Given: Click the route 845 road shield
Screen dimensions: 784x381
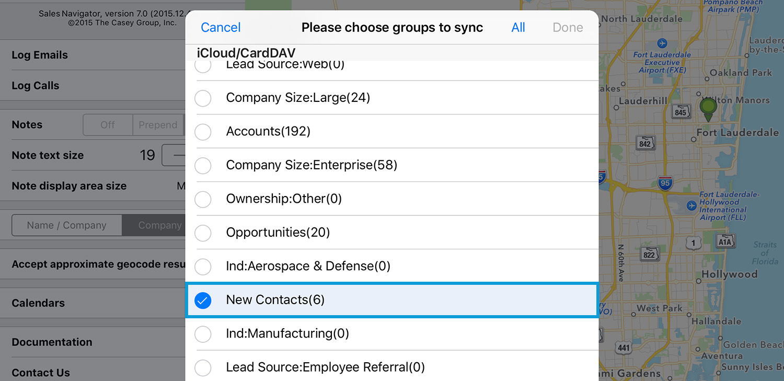Looking at the screenshot, I should [x=680, y=112].
